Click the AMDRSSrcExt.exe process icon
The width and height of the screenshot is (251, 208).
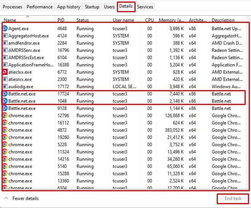click(x=5, y=57)
